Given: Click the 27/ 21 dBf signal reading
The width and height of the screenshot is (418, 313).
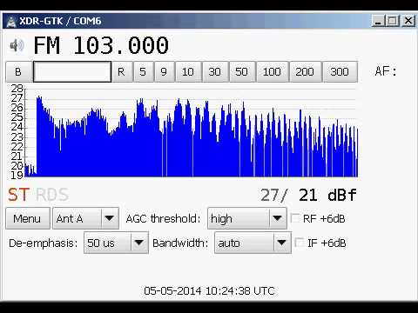Looking at the screenshot, I should point(308,195).
